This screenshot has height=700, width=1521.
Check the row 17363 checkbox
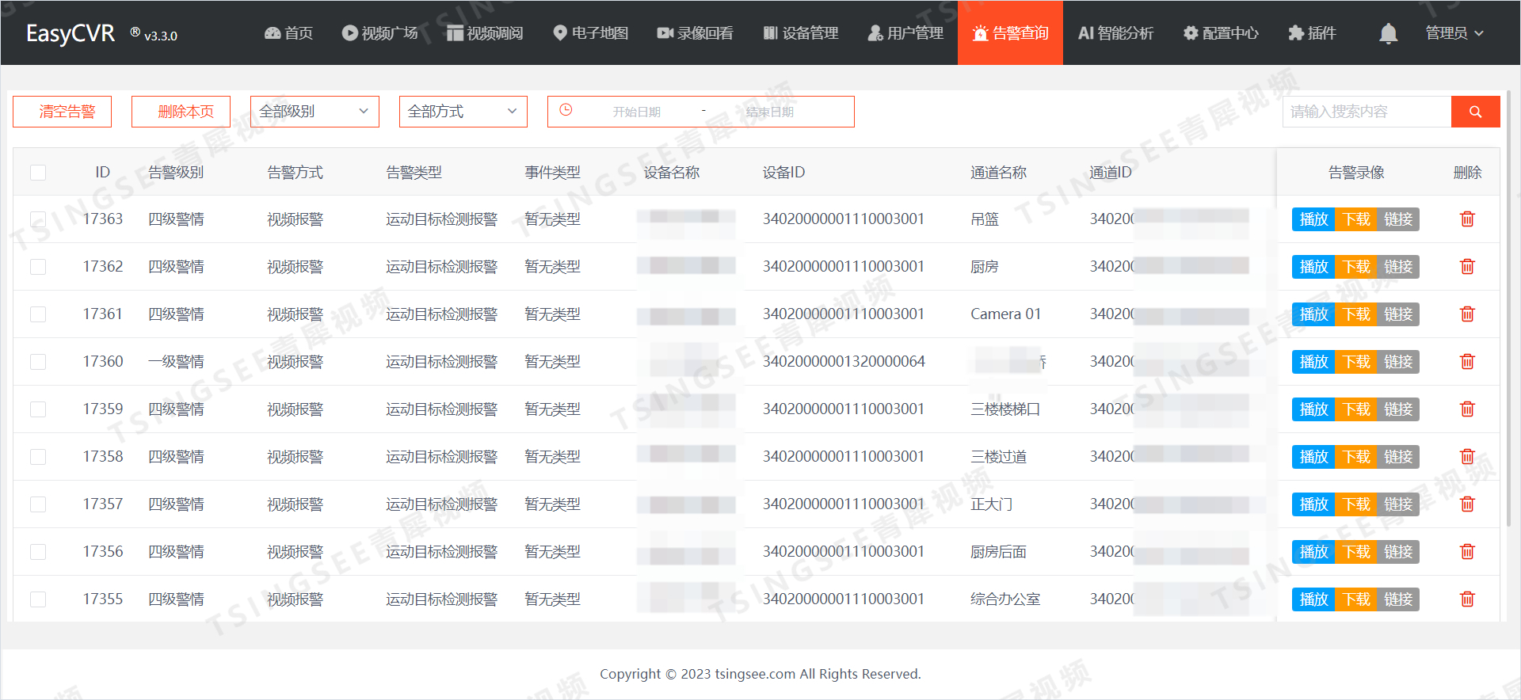pyautogui.click(x=38, y=219)
